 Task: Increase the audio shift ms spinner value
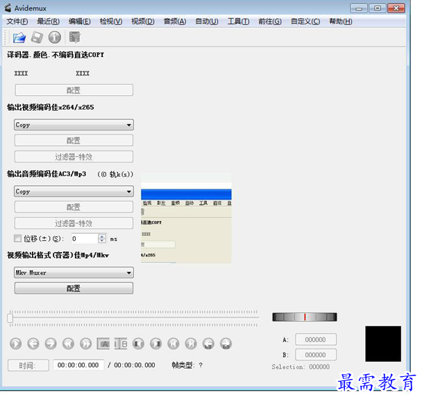(x=102, y=236)
